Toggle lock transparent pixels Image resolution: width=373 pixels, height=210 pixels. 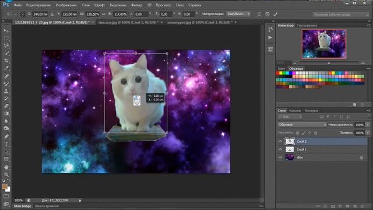coord(297,133)
